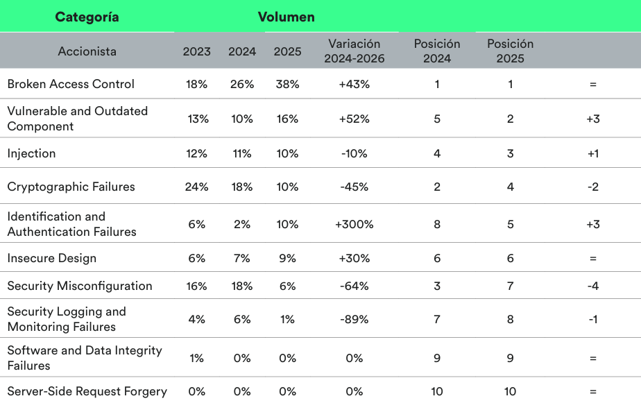This screenshot has width=641, height=403.
Task: Click the Categoría header cell
Action: [x=87, y=17]
